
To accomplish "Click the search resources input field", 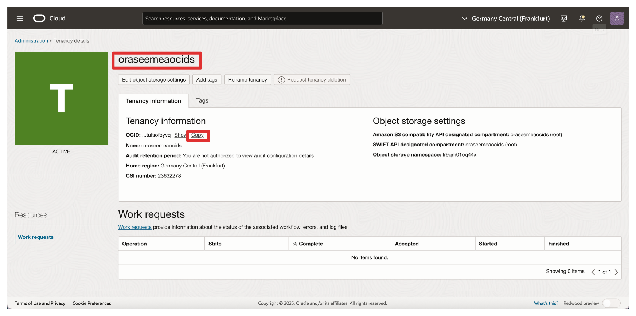I will [x=262, y=19].
